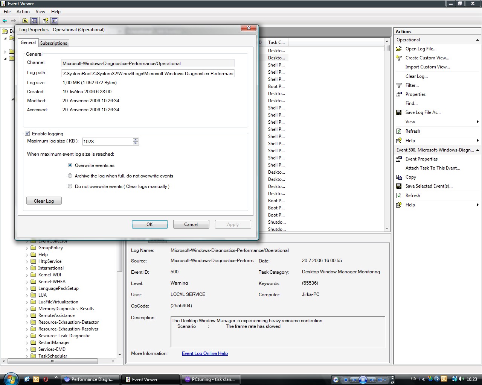Click OK in the Log Properties dialog
The width and height of the screenshot is (482, 385).
(x=149, y=224)
